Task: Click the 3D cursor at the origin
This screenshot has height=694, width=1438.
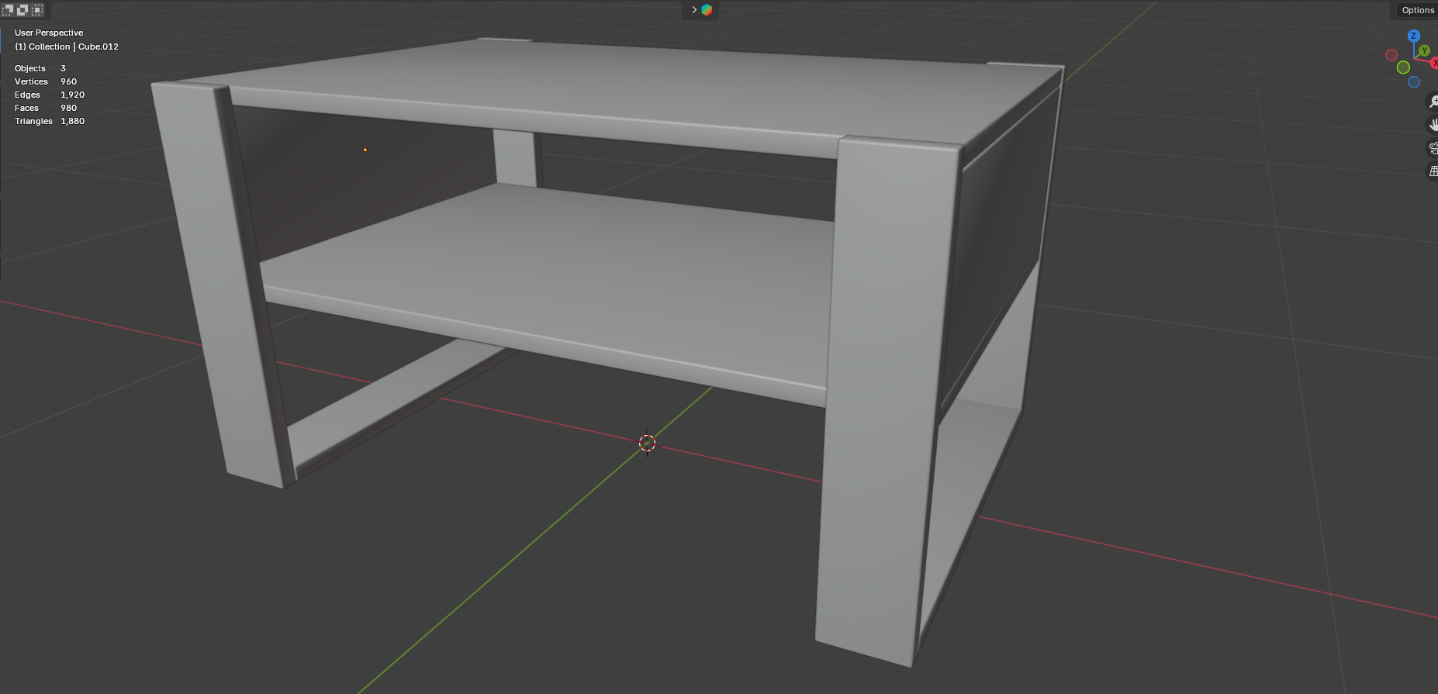Action: [647, 443]
